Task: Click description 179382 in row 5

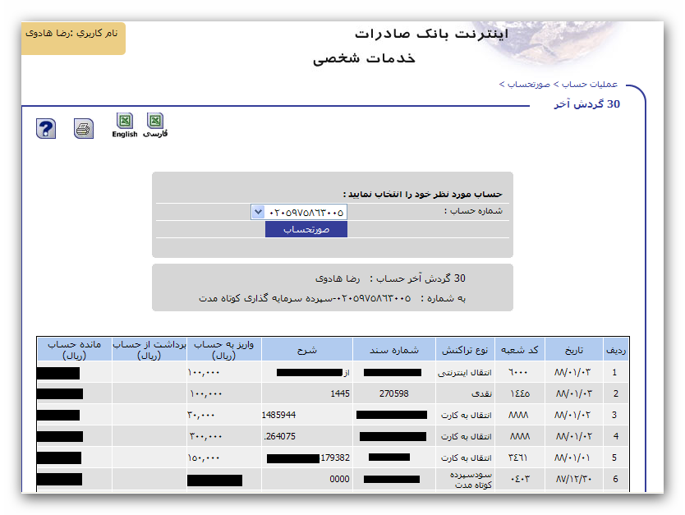Action: click(335, 458)
